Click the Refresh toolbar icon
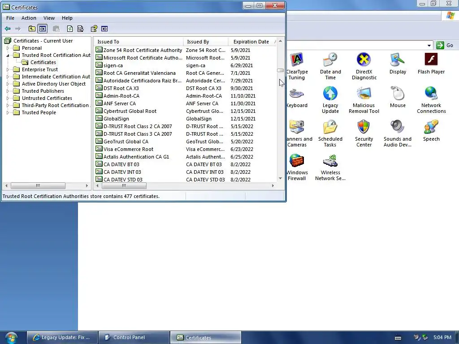Viewport: 459px width, 344px height. coord(69,29)
